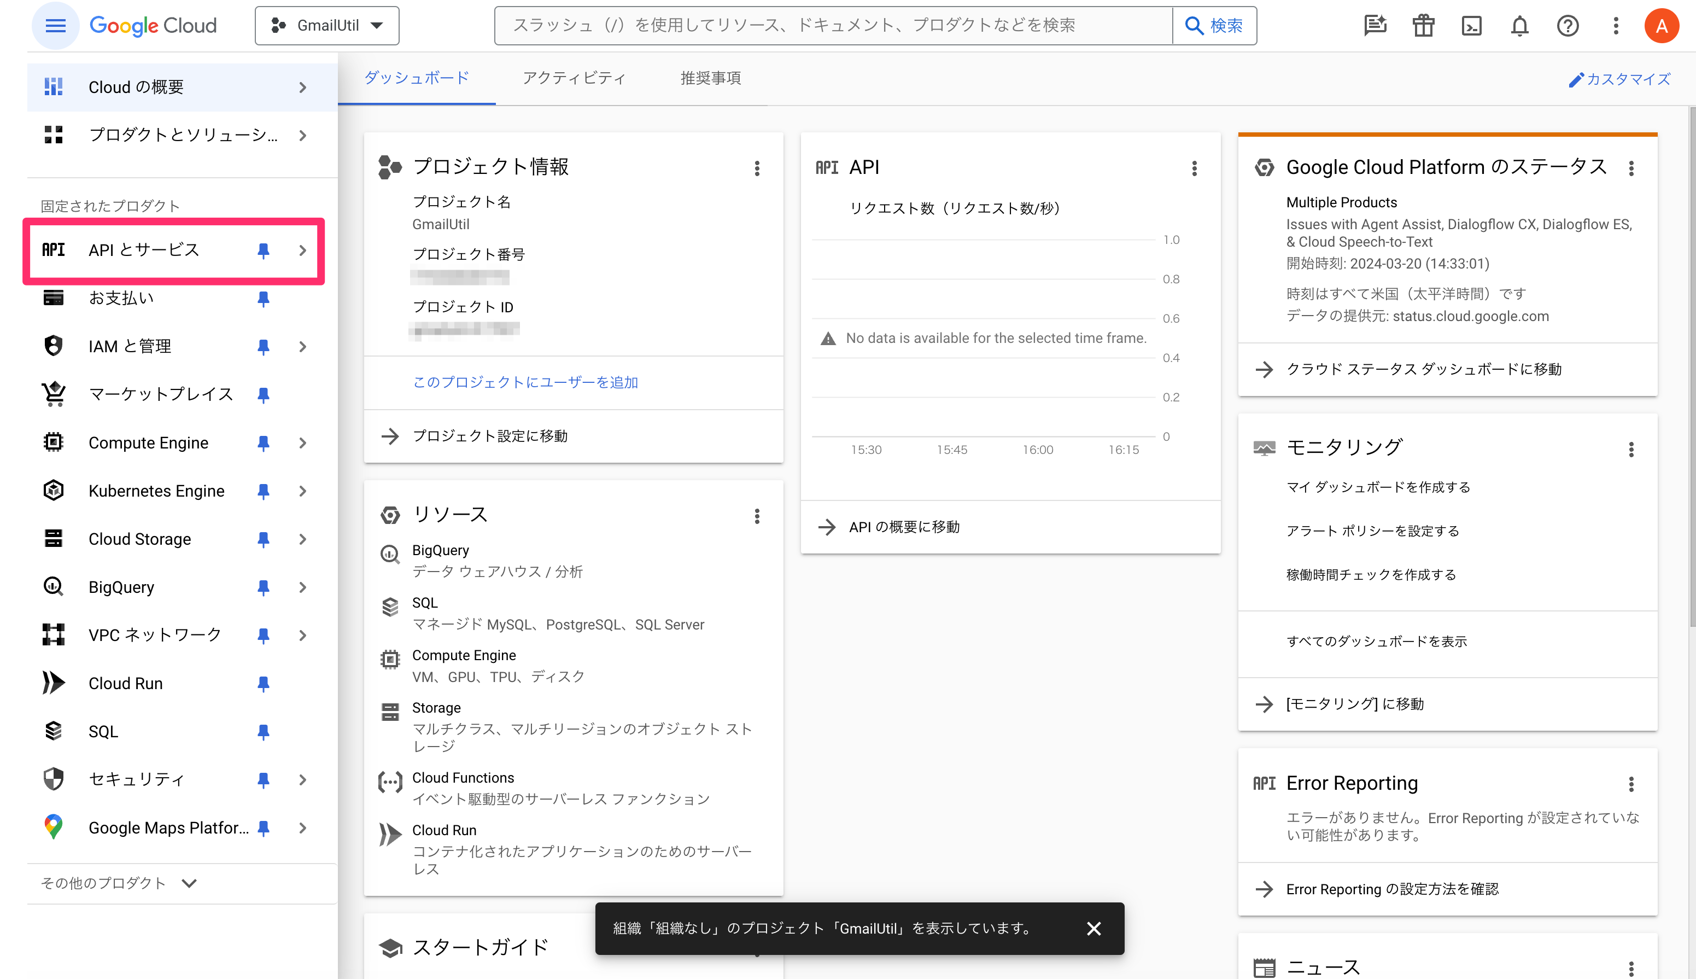1696x979 pixels.
Task: Click the BigQuery icon in リソース card
Action: click(x=390, y=554)
